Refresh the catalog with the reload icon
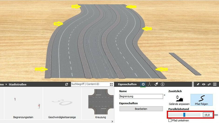219x123 pixels. (67, 84)
